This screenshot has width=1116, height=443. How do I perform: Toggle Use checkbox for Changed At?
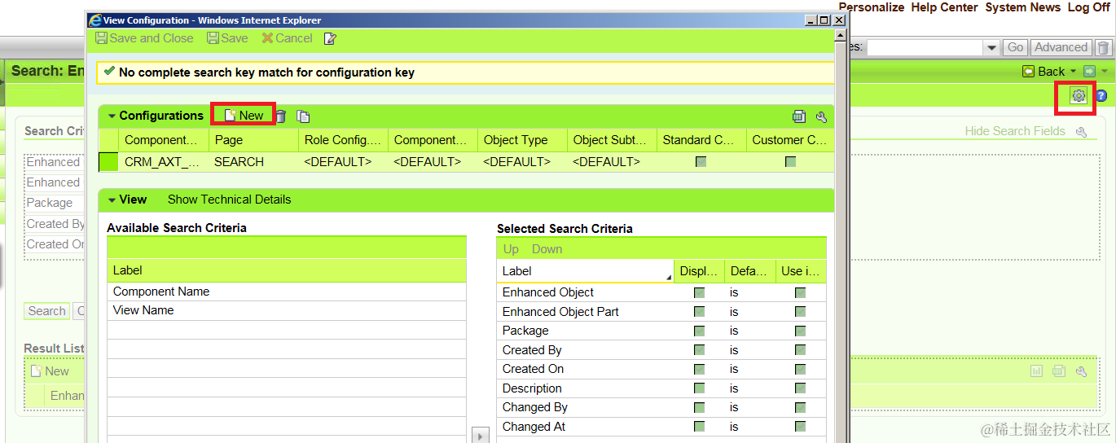[x=800, y=427]
